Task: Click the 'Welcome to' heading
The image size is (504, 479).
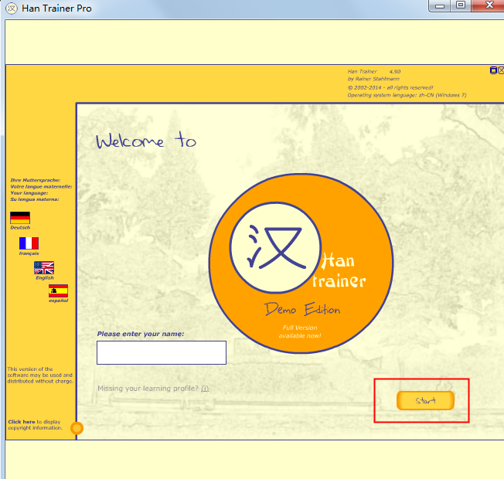Action: [146, 141]
